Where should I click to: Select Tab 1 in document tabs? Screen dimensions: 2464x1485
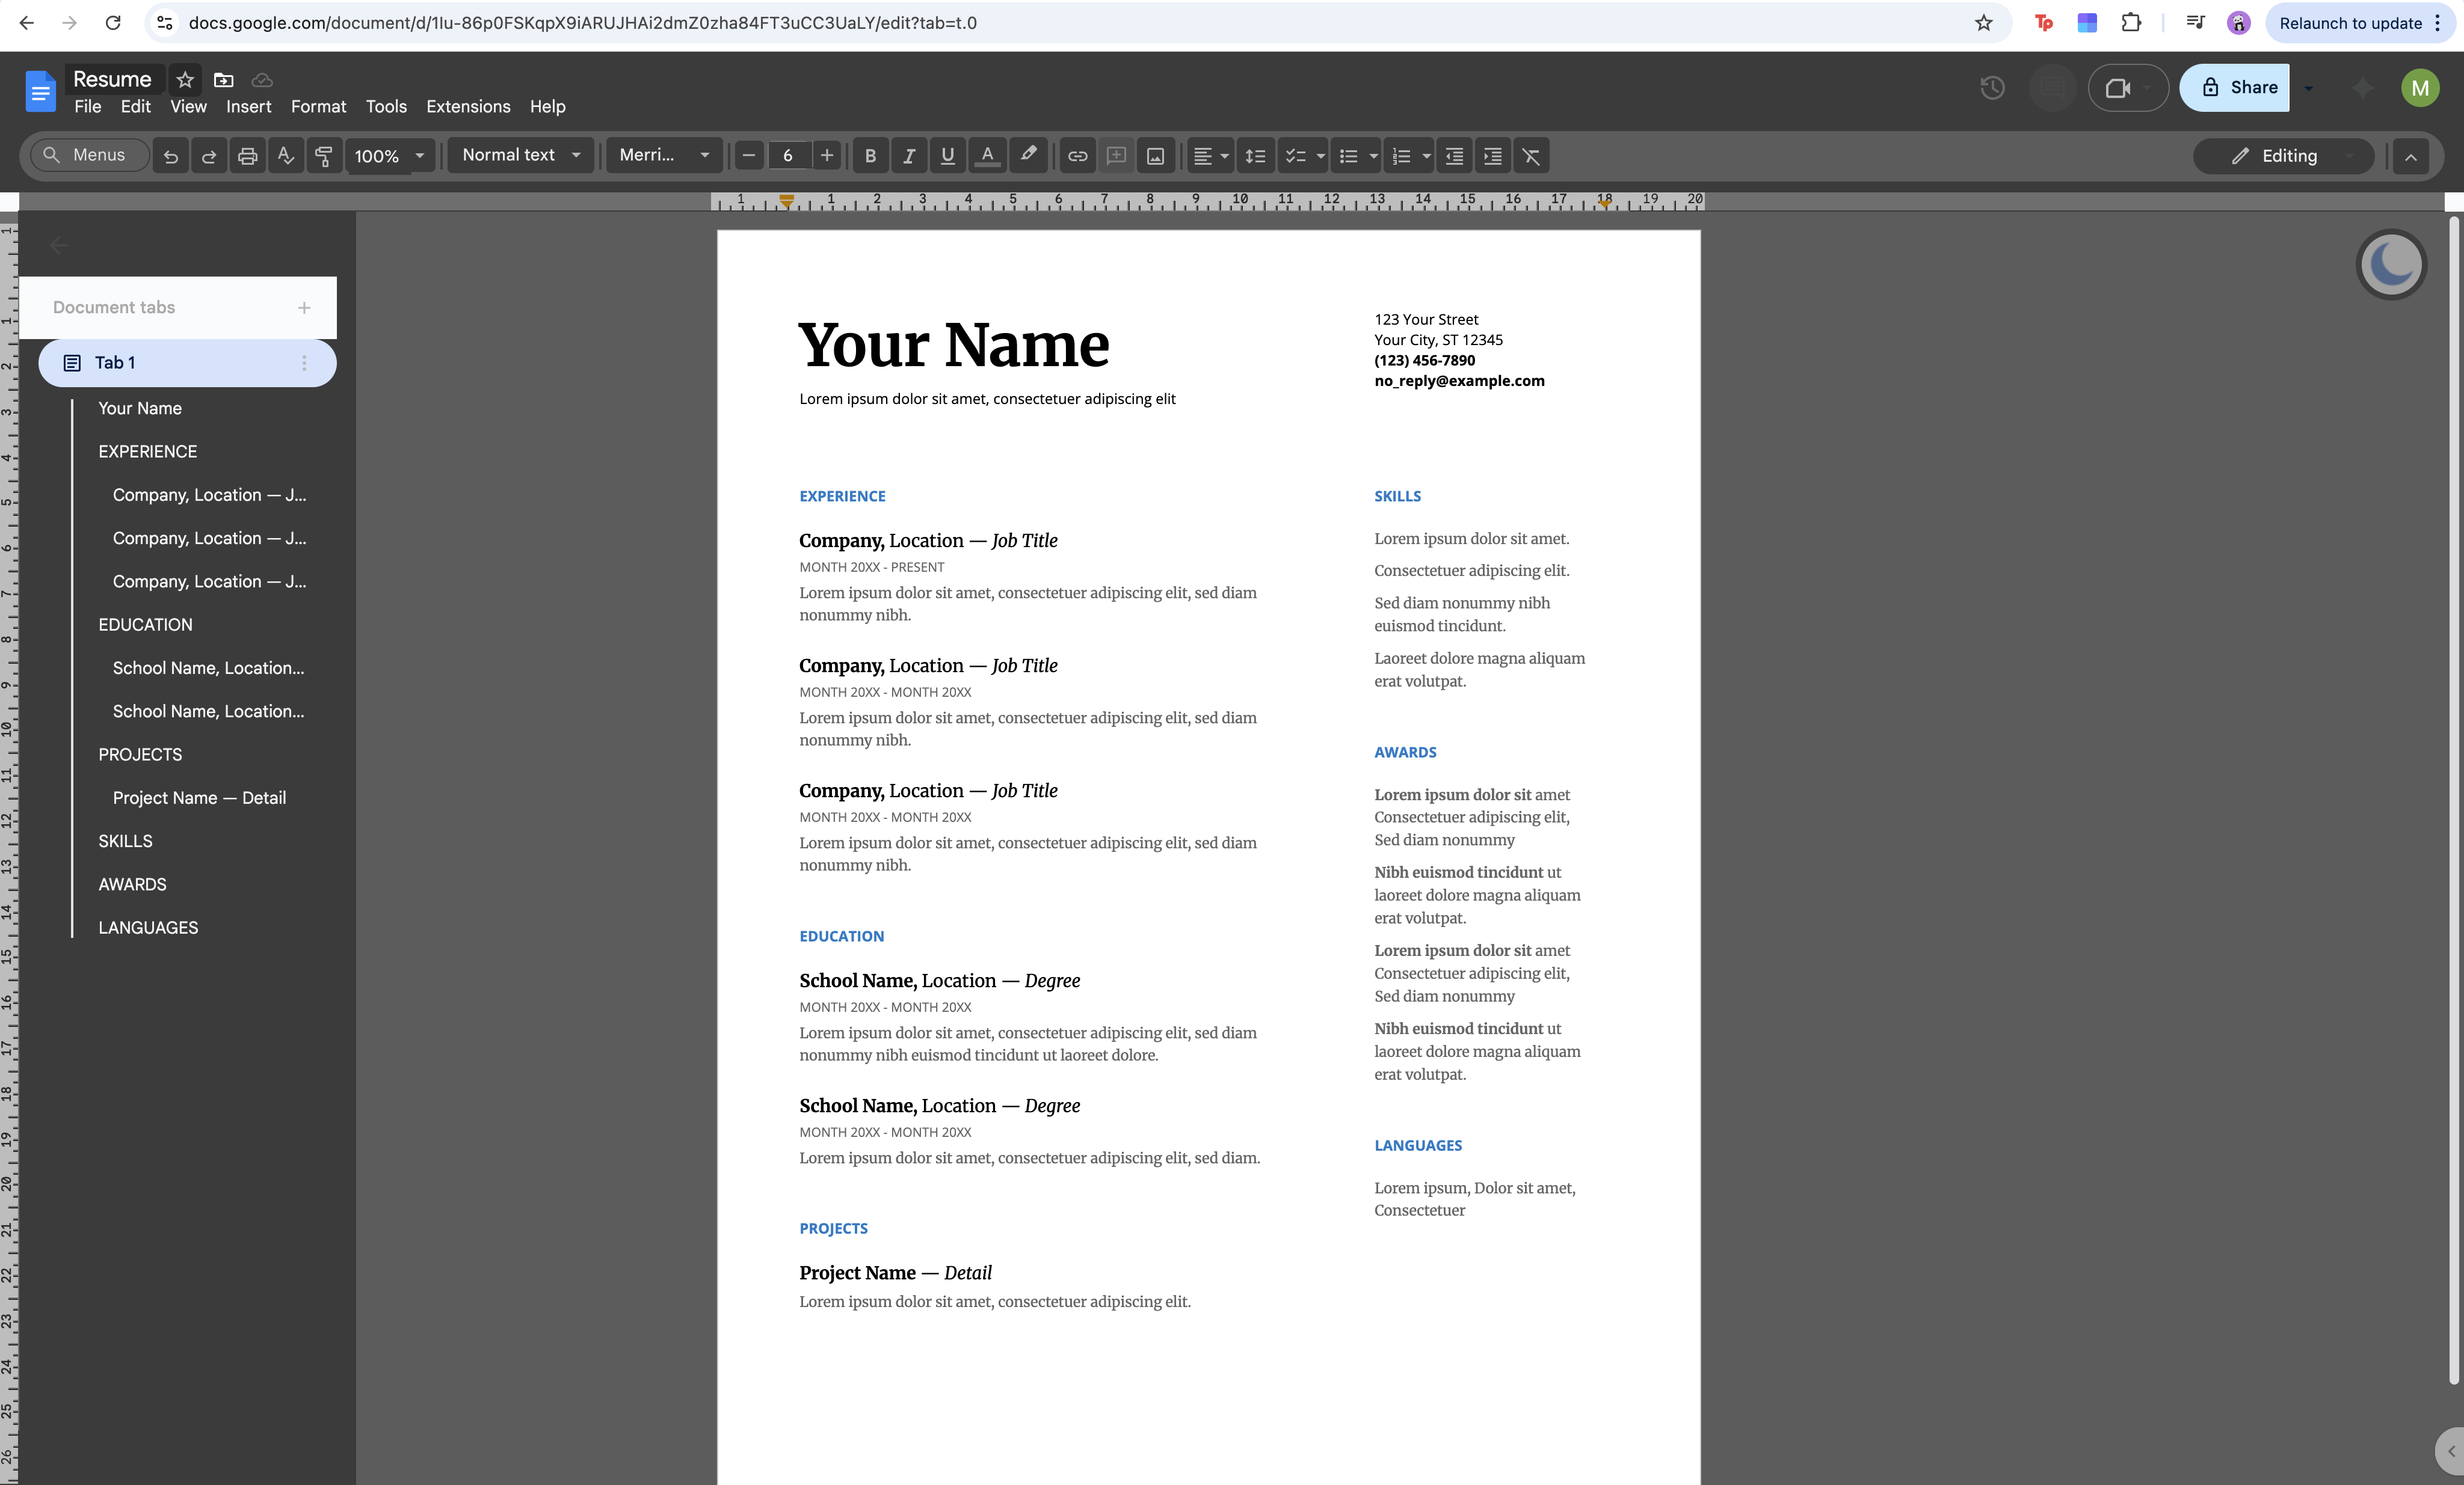(114, 363)
